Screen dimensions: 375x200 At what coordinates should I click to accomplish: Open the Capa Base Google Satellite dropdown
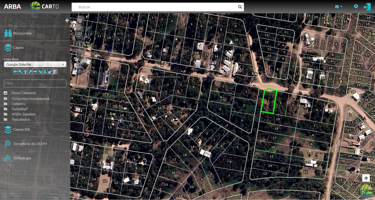pyautogui.click(x=35, y=64)
